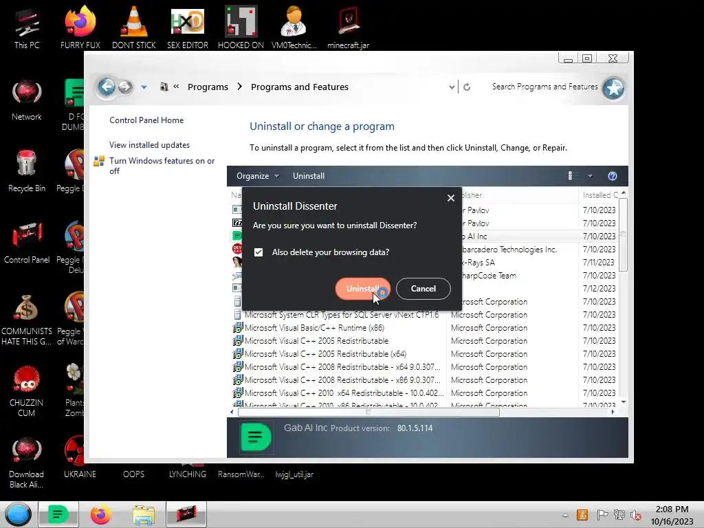Open the Network desktop icon
This screenshot has width=704, height=528.
27,100
